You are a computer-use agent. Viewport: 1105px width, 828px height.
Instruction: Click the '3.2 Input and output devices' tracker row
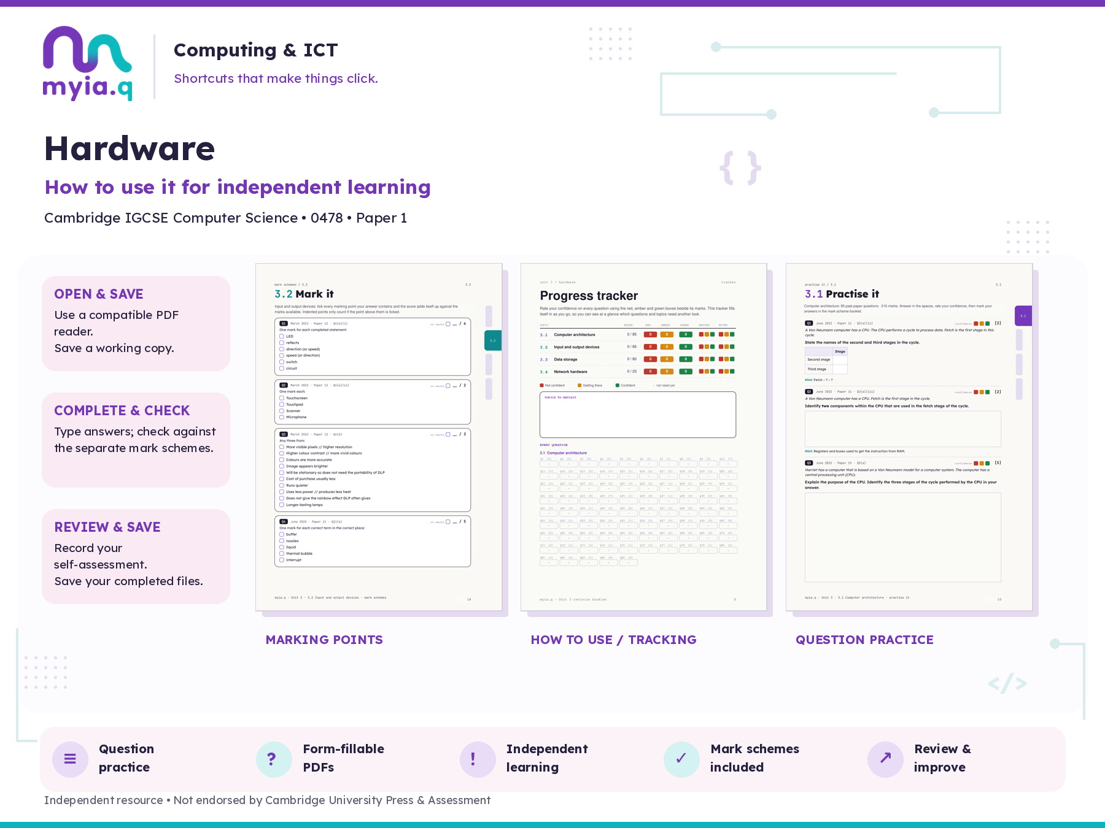(x=637, y=347)
